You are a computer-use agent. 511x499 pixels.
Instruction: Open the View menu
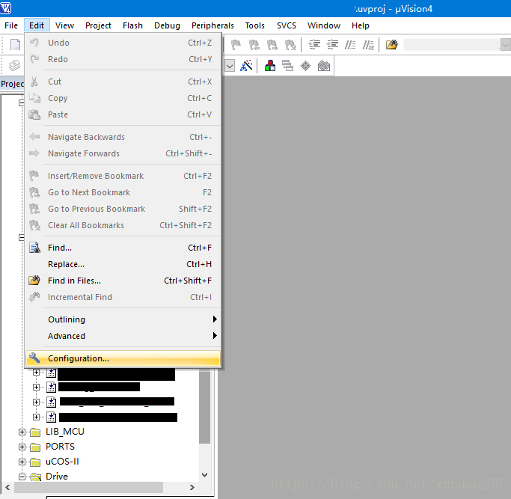(64, 25)
